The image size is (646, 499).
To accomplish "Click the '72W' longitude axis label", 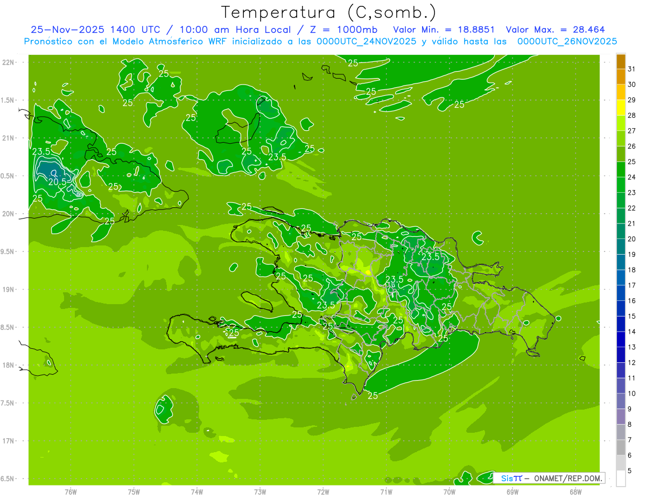I will tap(323, 492).
